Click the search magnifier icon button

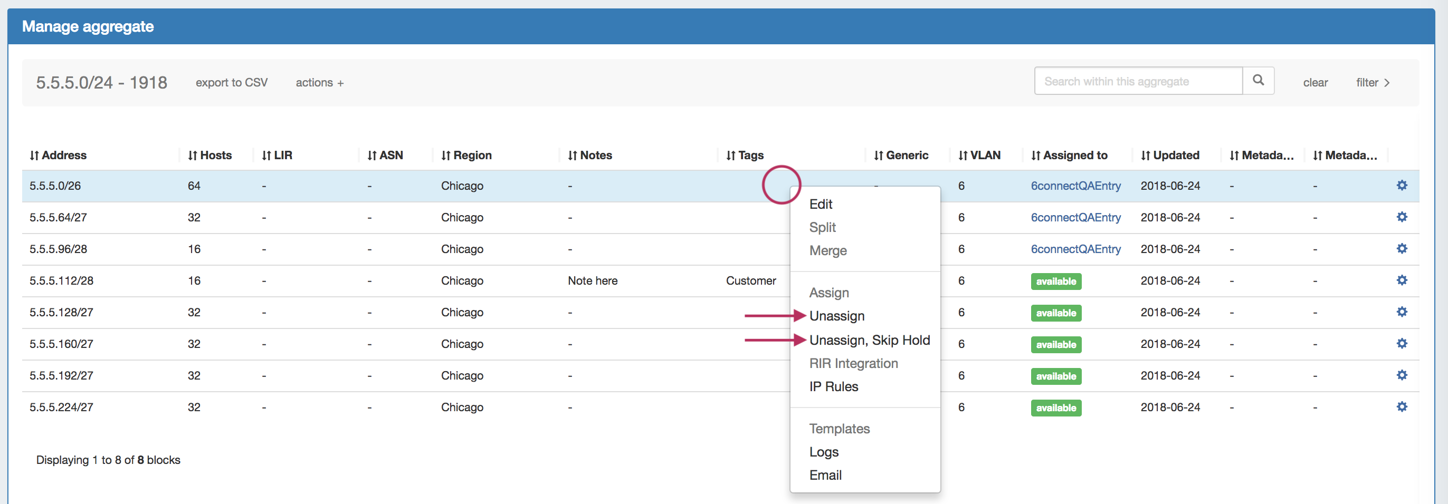1258,81
